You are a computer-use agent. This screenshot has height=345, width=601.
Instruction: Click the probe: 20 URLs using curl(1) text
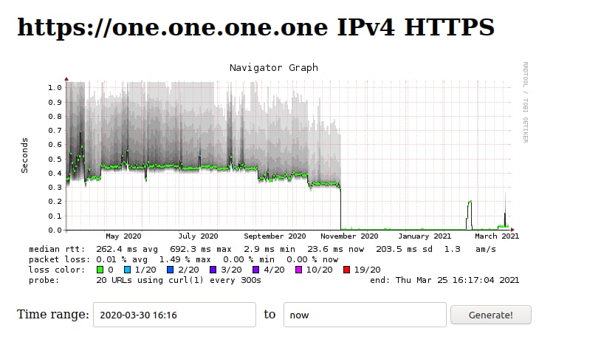point(145,280)
